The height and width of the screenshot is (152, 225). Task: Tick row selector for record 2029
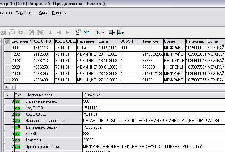7,67
